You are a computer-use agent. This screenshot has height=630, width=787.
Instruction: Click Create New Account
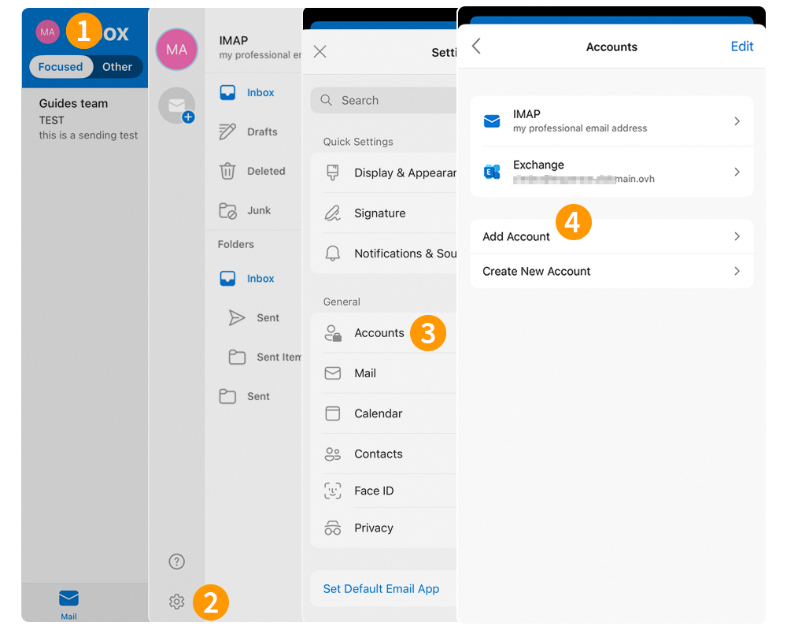pos(611,271)
